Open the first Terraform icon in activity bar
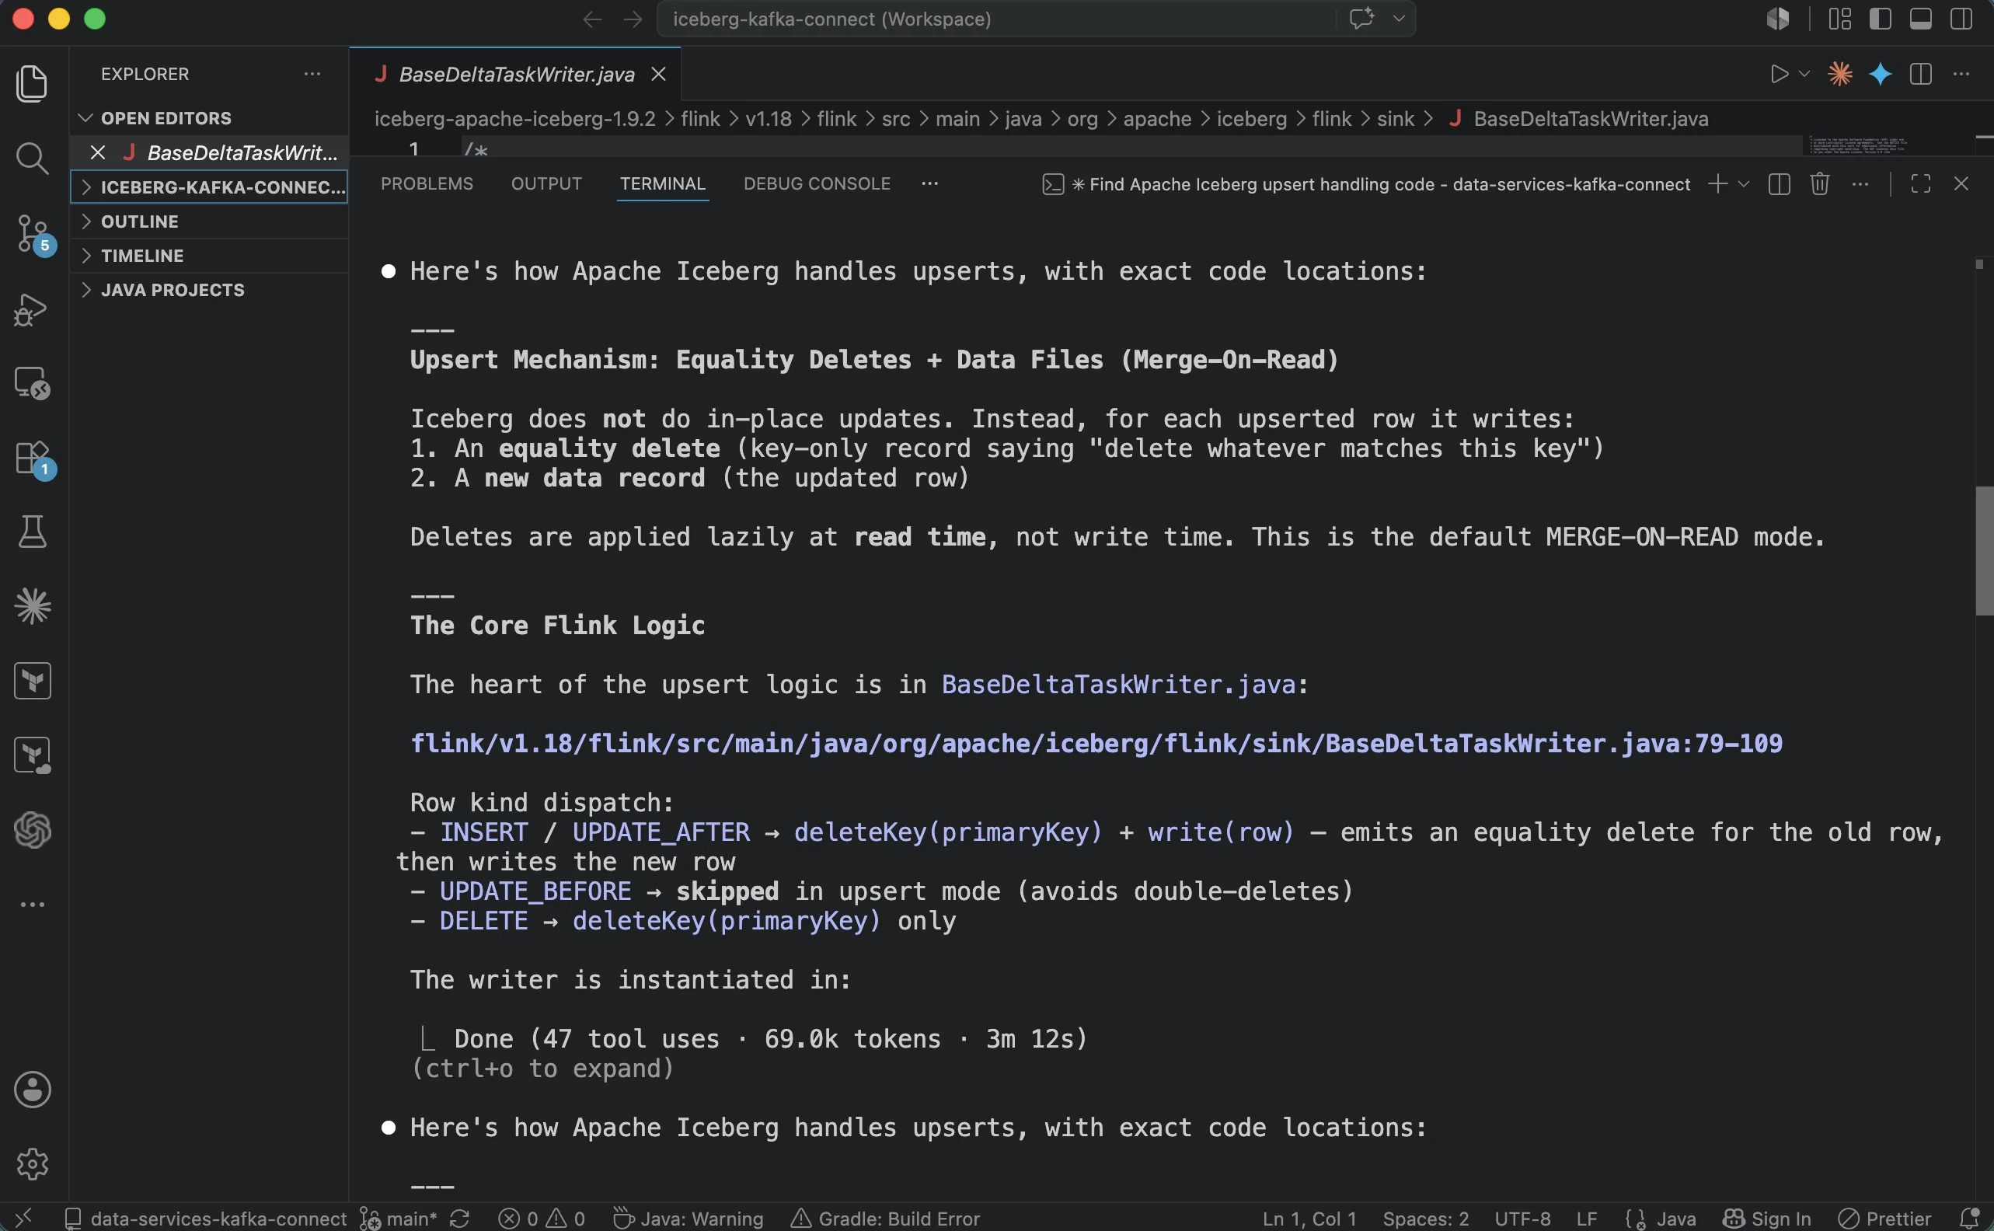The image size is (1994, 1231). click(x=33, y=681)
